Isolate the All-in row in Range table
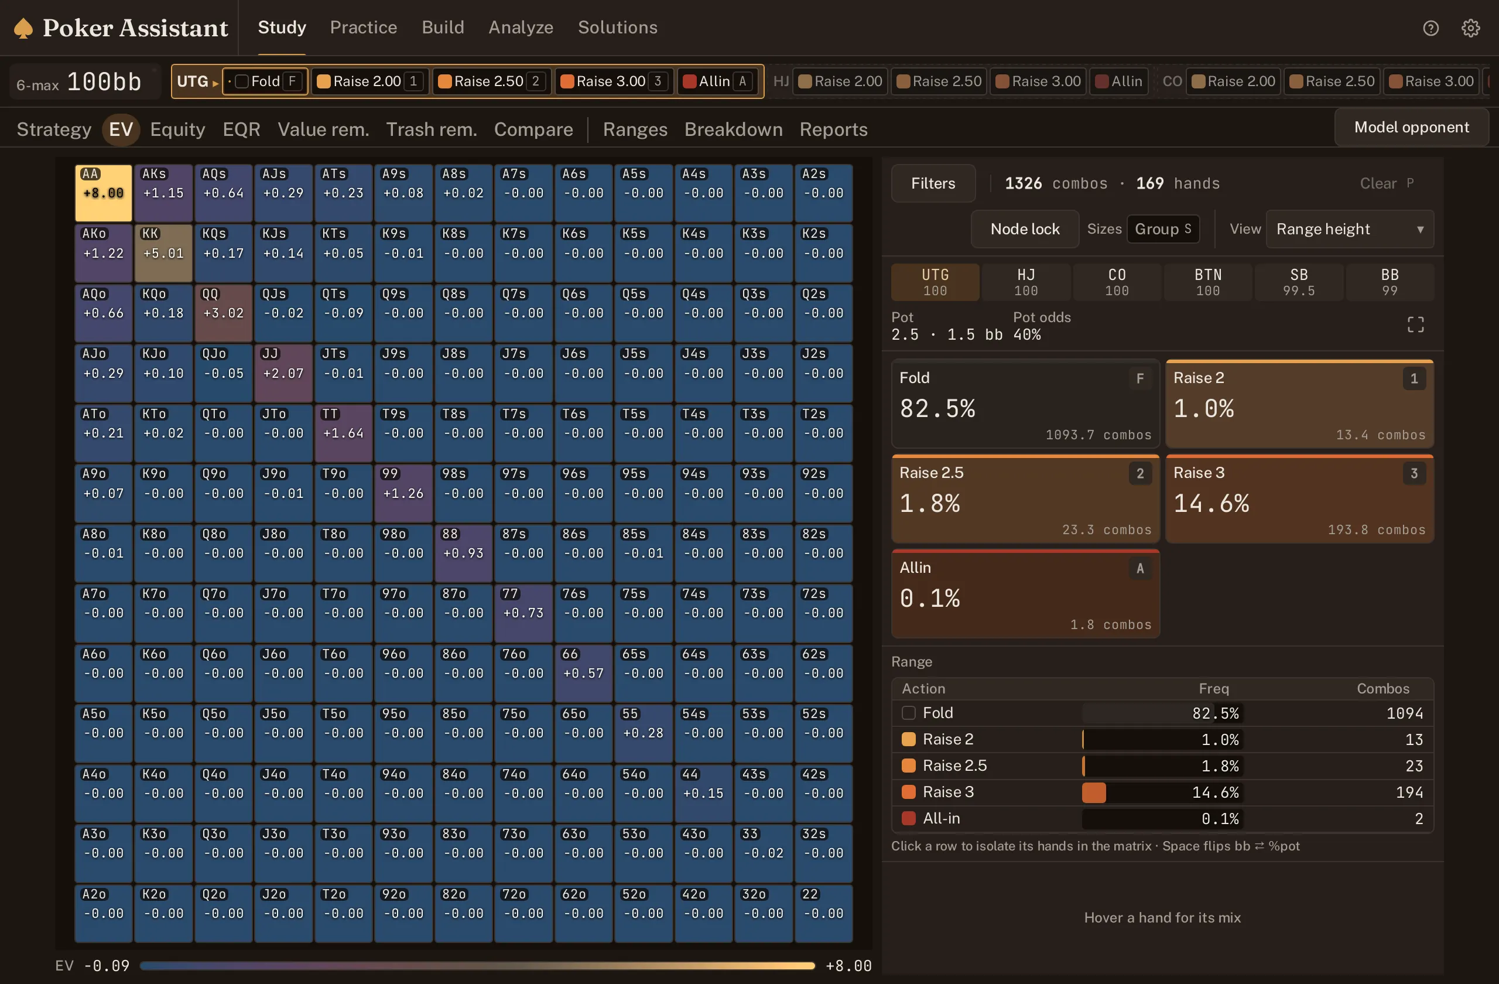The width and height of the screenshot is (1499, 984). click(x=1162, y=818)
